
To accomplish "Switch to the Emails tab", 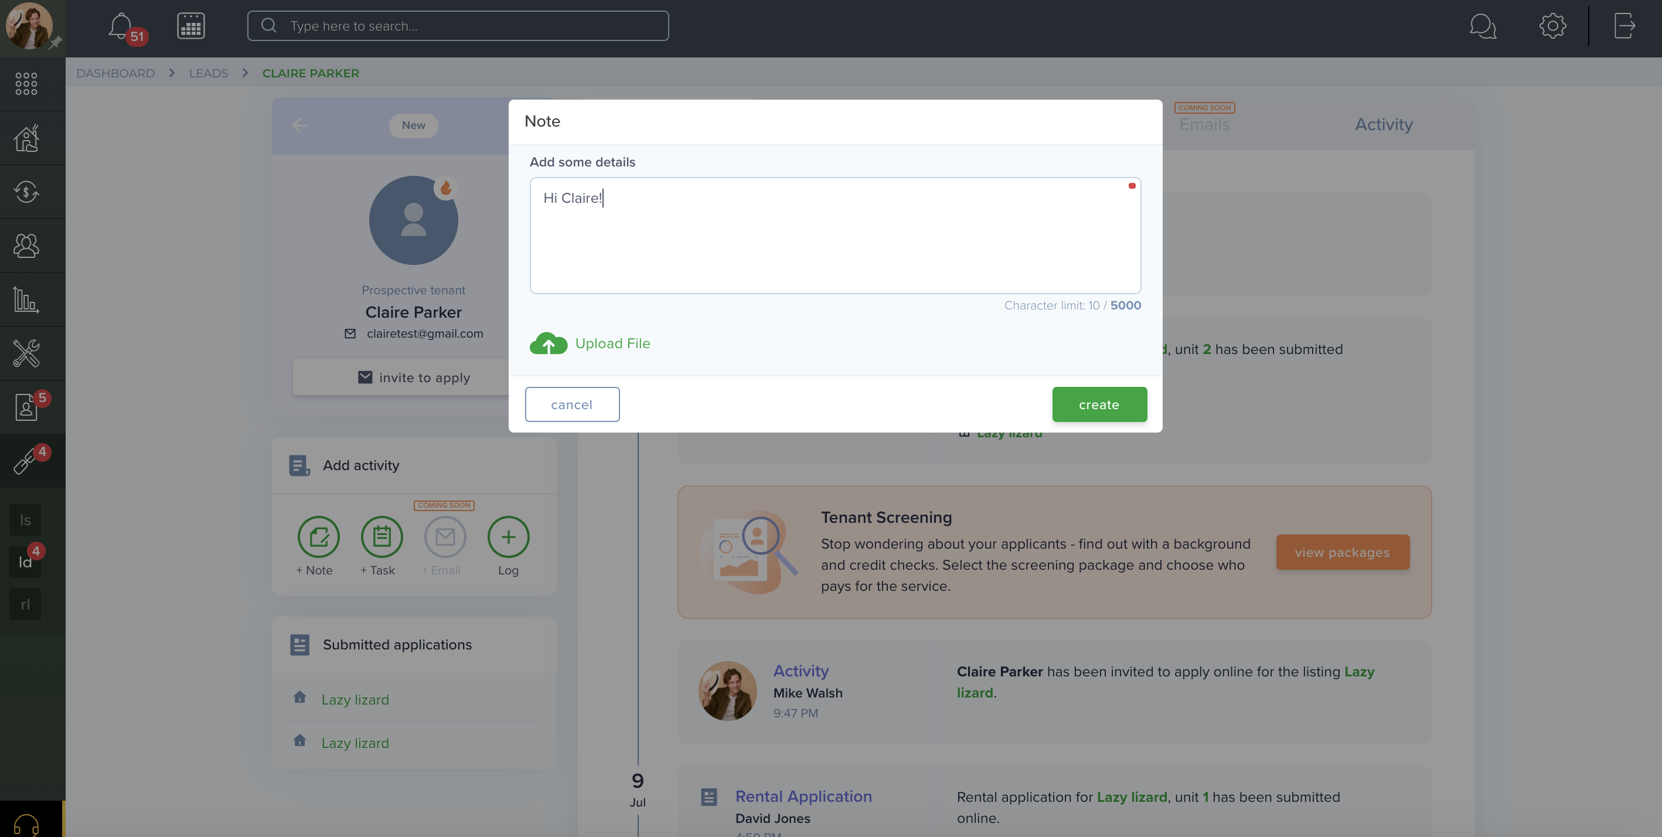I will coord(1204,124).
